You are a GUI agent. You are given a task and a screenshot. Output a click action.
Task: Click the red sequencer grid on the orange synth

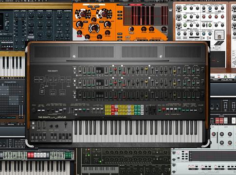pos(145,16)
